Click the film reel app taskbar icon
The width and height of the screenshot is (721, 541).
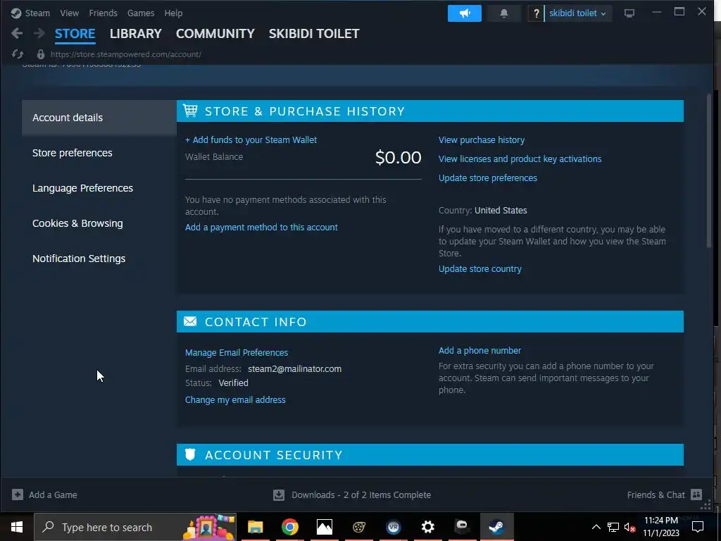pyautogui.click(x=358, y=527)
